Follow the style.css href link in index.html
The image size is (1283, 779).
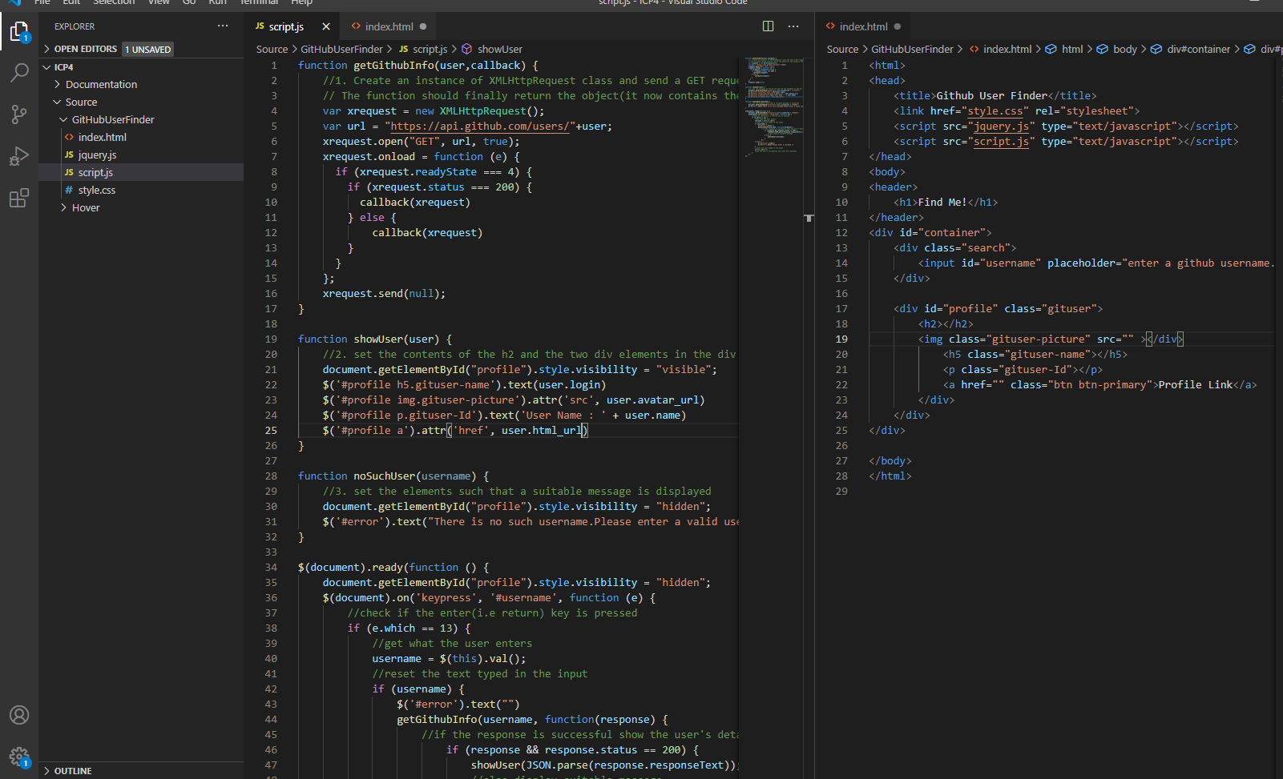click(x=995, y=111)
